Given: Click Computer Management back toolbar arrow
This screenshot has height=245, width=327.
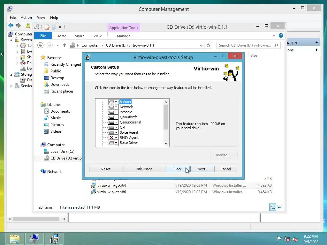Looking at the screenshot, I should (11, 26).
